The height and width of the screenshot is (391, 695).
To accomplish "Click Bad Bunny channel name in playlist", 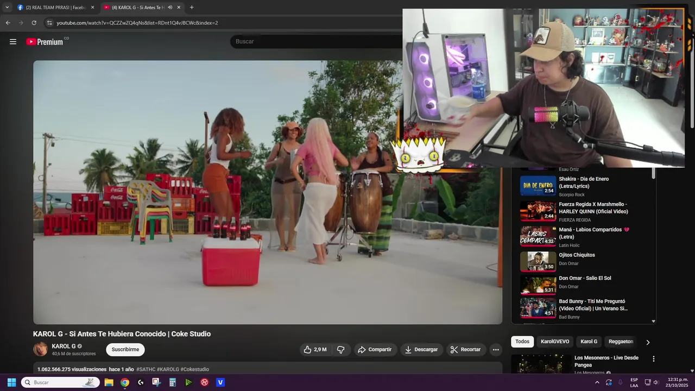I will point(570,317).
